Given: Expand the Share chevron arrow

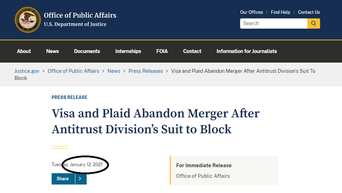Looking at the screenshot, I should [81, 179].
